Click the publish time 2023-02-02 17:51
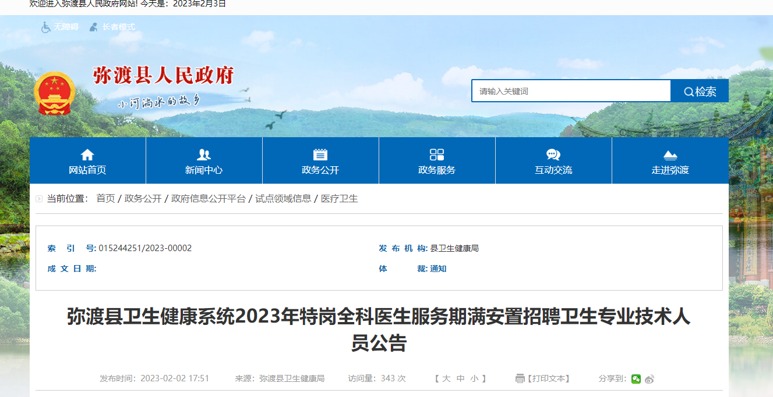The width and height of the screenshot is (773, 397). pos(175,378)
